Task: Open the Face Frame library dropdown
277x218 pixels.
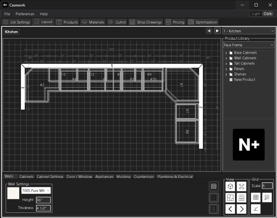Action: coord(249,45)
